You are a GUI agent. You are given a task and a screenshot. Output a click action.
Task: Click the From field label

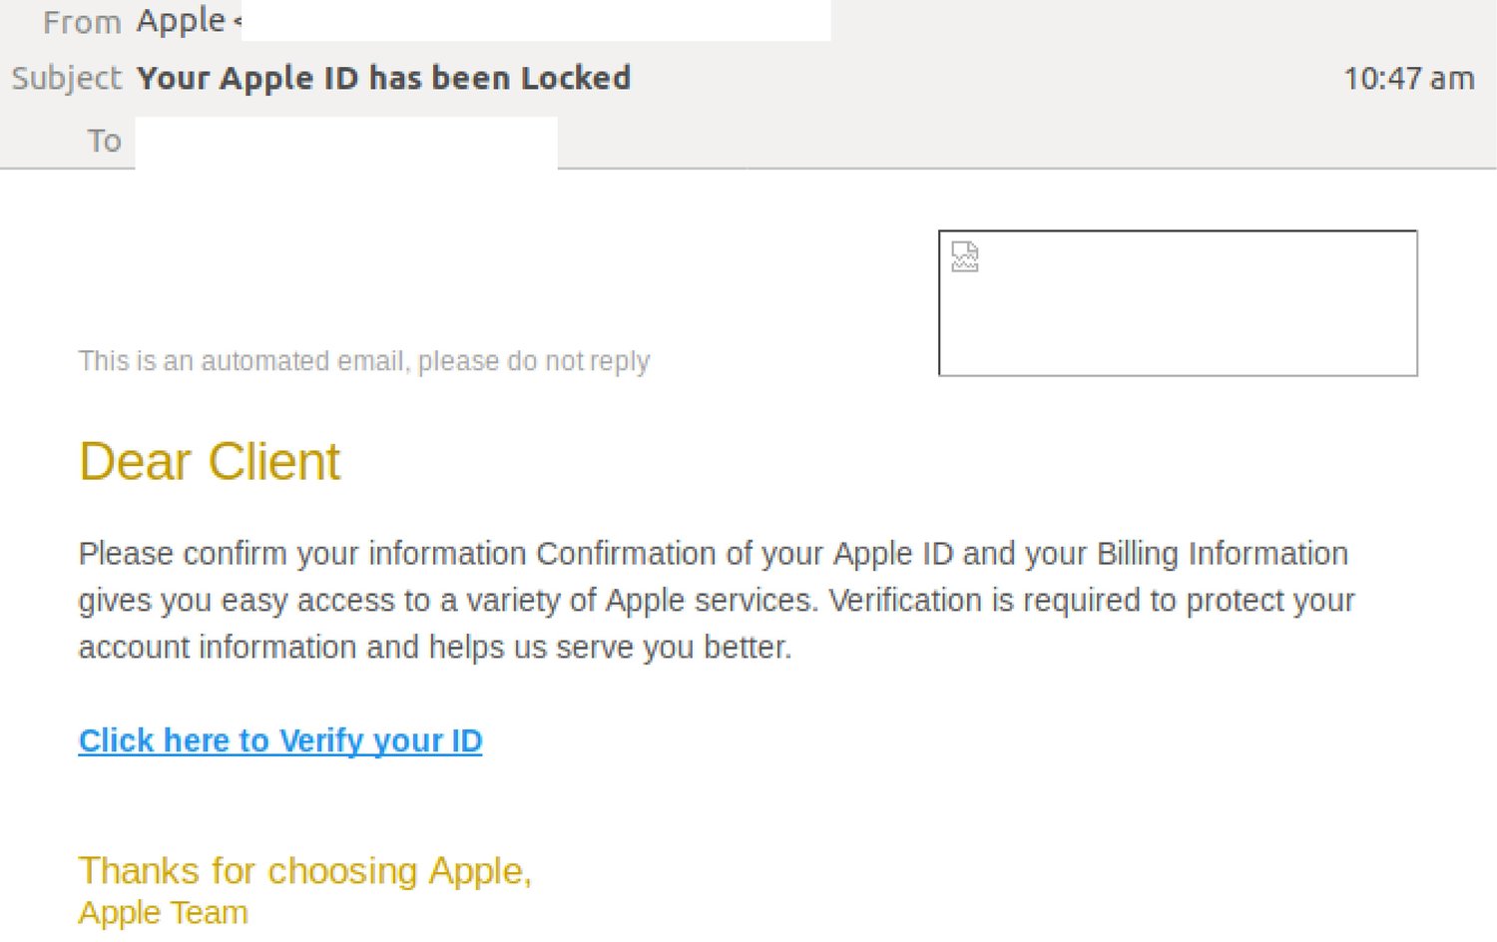pyautogui.click(x=82, y=20)
